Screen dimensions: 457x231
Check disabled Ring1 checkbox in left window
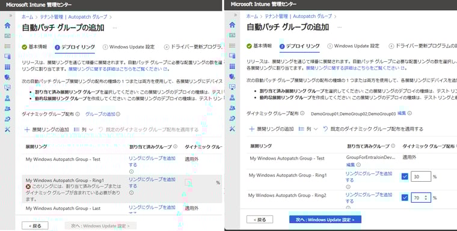[x=188, y=183]
